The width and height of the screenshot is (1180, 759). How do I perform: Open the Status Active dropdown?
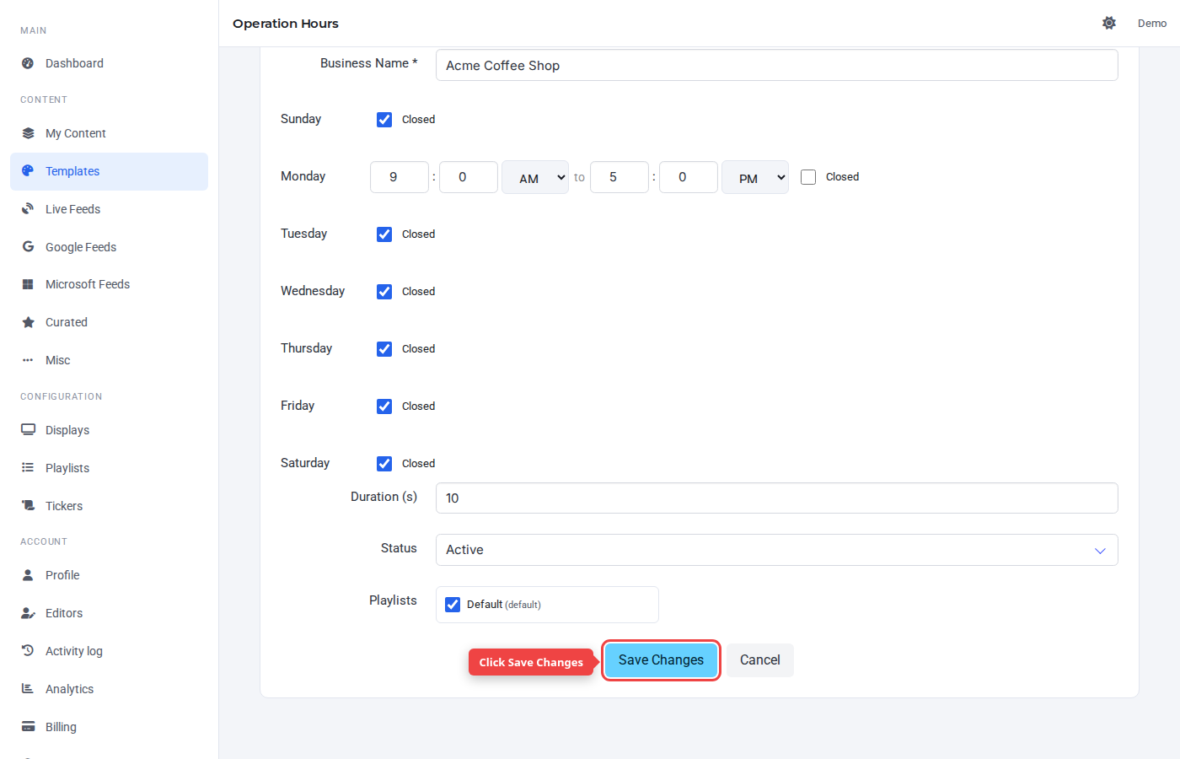pos(776,550)
